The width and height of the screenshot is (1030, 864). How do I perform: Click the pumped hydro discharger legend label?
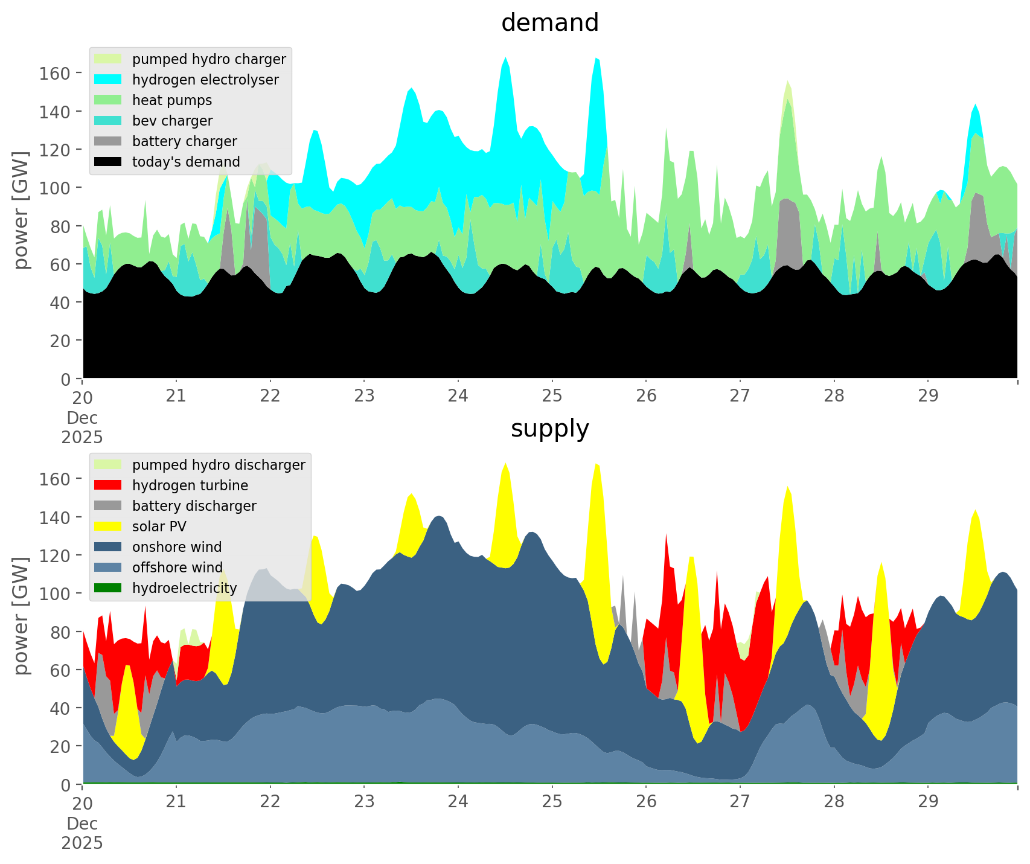click(219, 465)
